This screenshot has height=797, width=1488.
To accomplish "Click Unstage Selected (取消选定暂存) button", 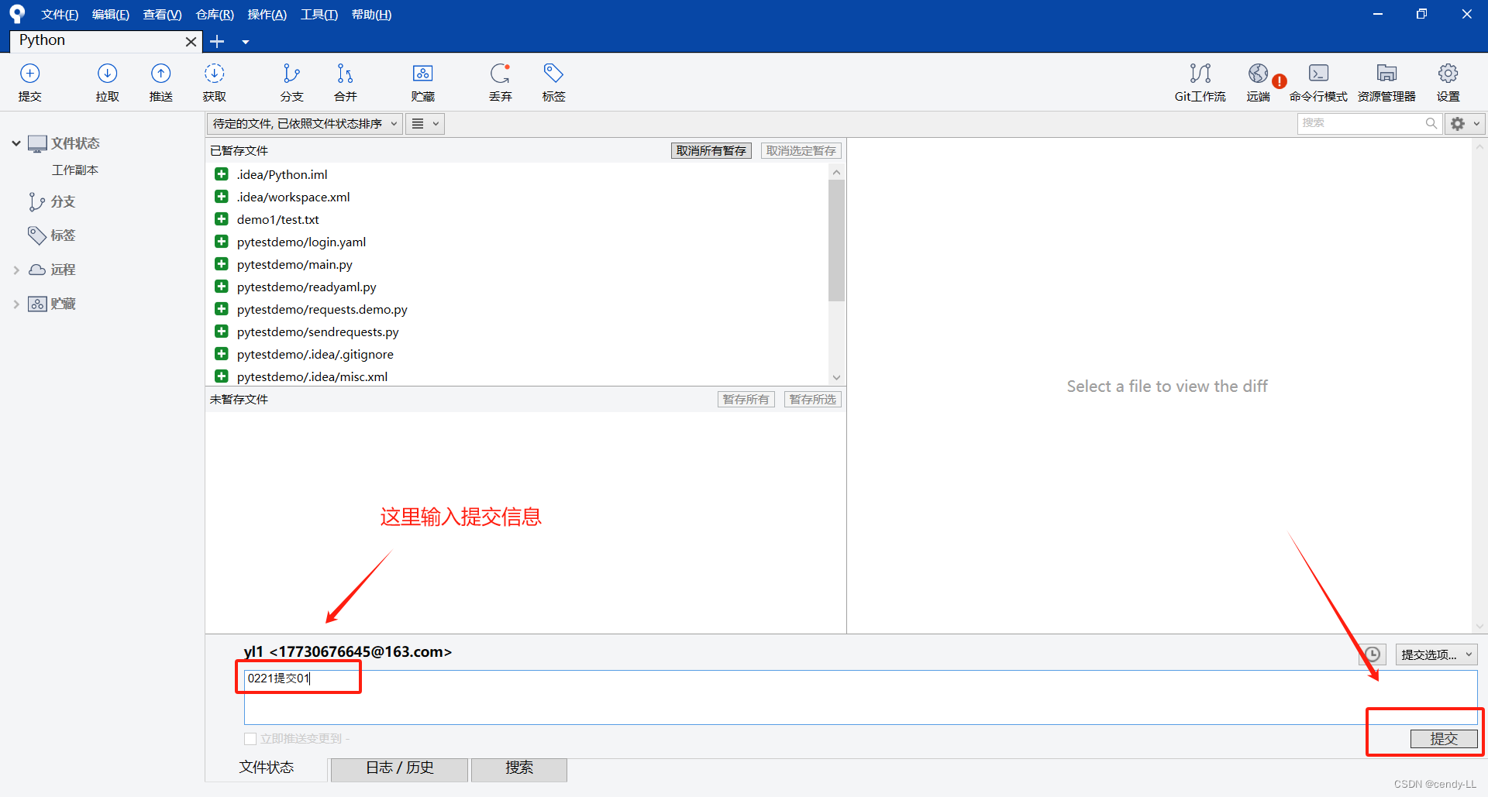I will tap(801, 150).
